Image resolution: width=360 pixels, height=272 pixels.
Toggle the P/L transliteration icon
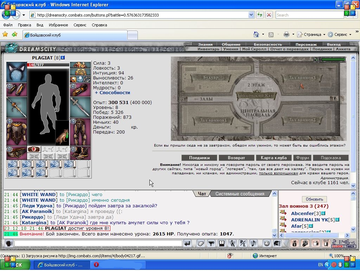[243, 243]
